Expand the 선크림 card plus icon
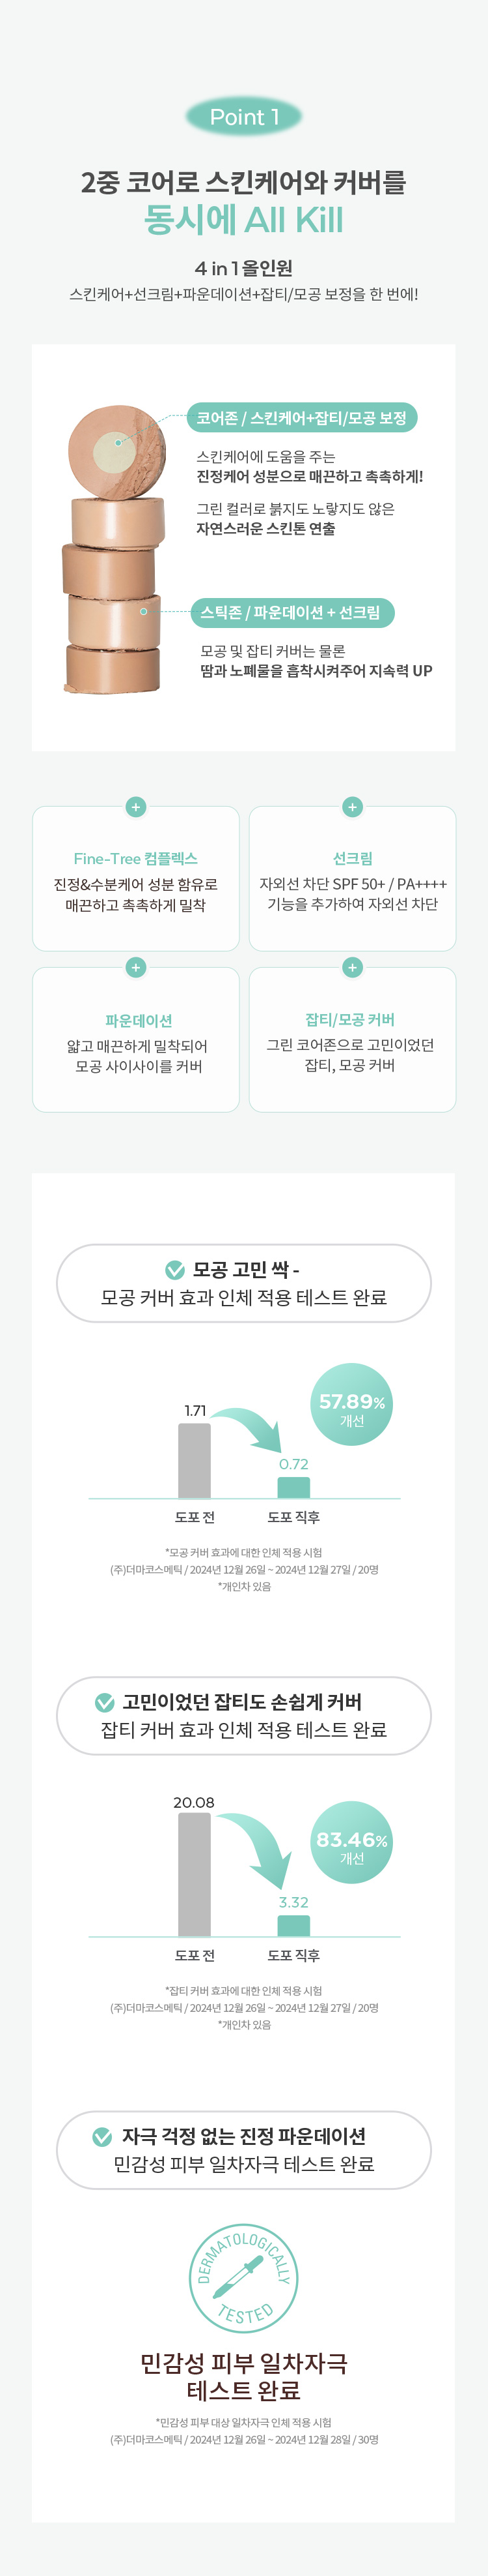This screenshot has height=2576, width=488. [x=351, y=807]
